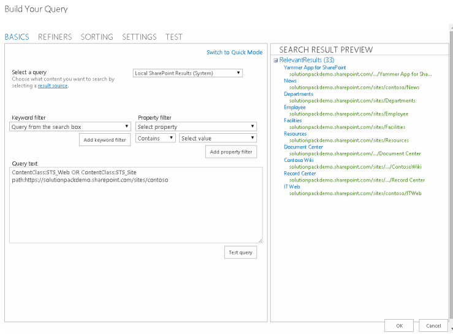Image resolution: width=453 pixels, height=335 pixels.
Task: Open the Resources search result
Action: (x=295, y=134)
